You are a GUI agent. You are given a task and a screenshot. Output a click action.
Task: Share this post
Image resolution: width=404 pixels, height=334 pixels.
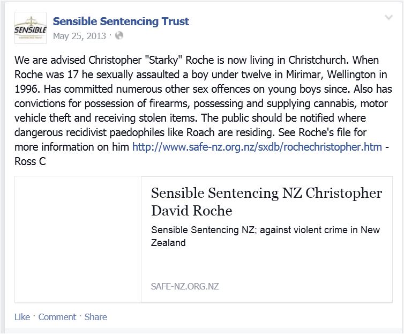[95, 317]
